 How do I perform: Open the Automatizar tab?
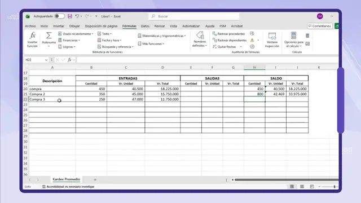pyautogui.click(x=191, y=26)
